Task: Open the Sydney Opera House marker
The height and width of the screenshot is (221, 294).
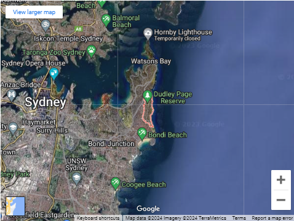Action: click(x=54, y=74)
